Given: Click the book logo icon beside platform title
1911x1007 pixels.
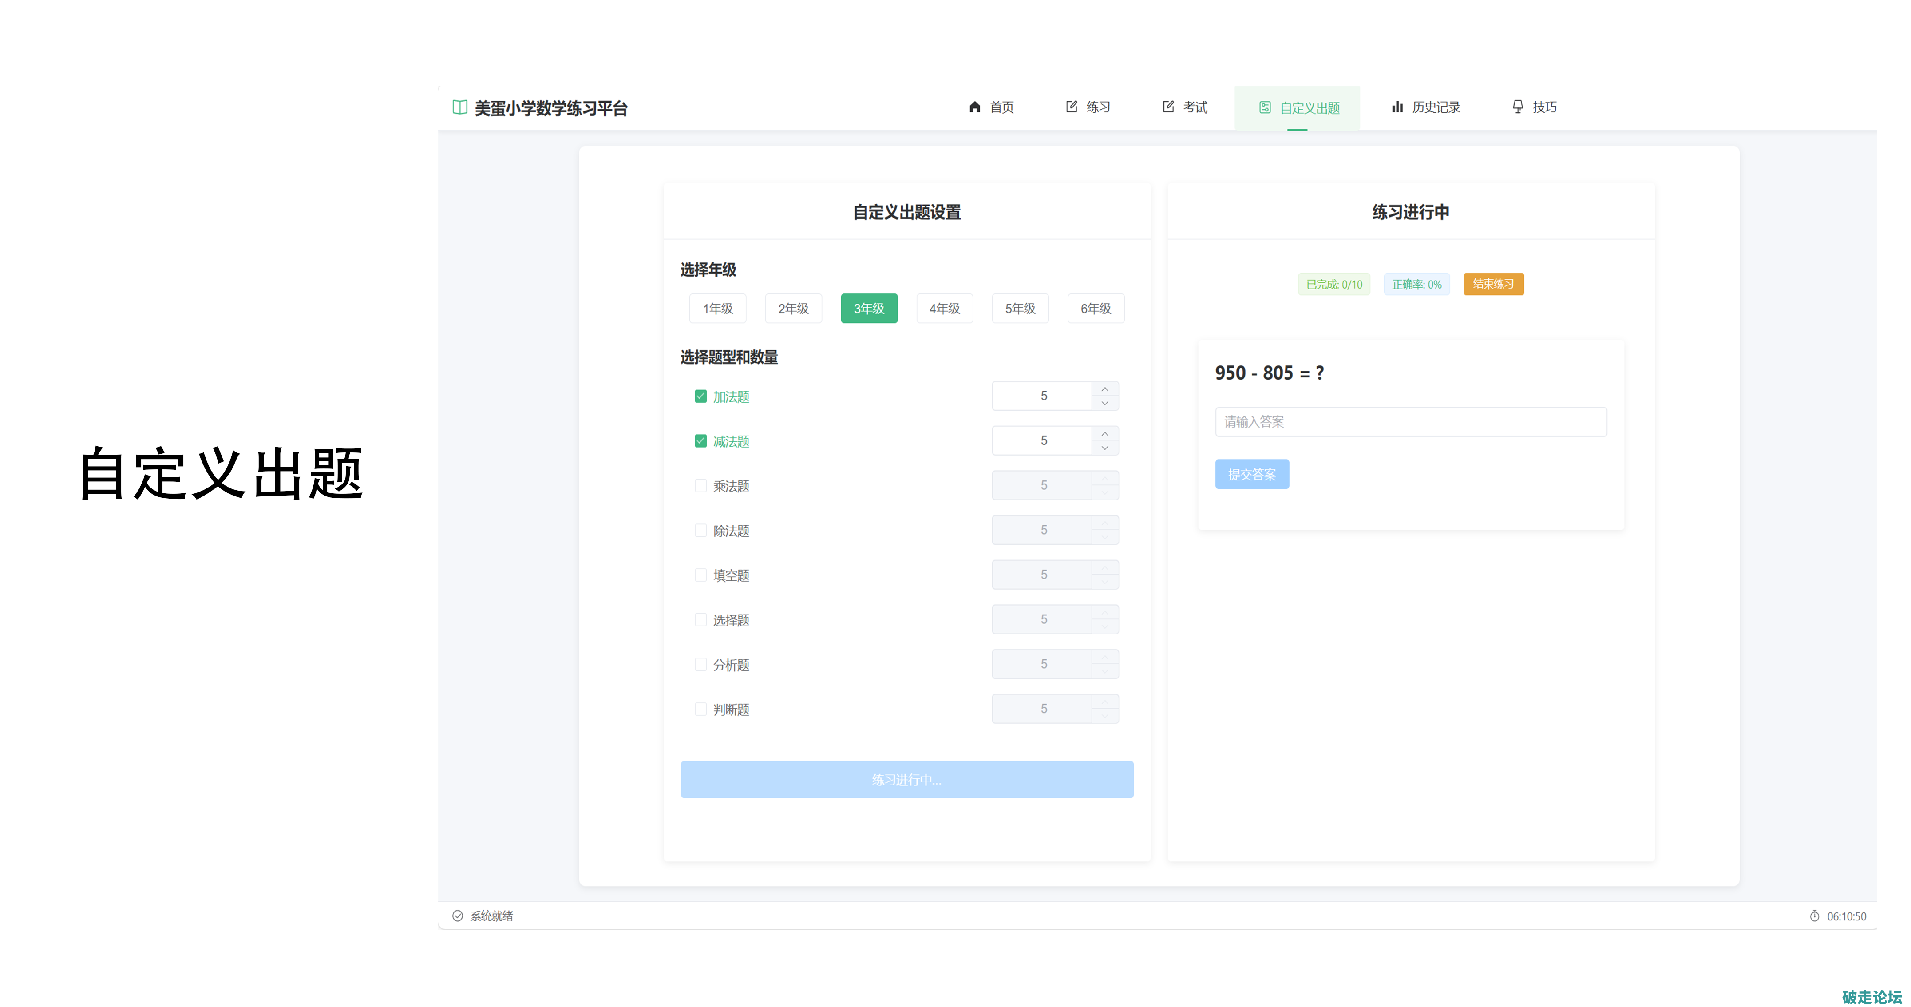Looking at the screenshot, I should [x=459, y=107].
